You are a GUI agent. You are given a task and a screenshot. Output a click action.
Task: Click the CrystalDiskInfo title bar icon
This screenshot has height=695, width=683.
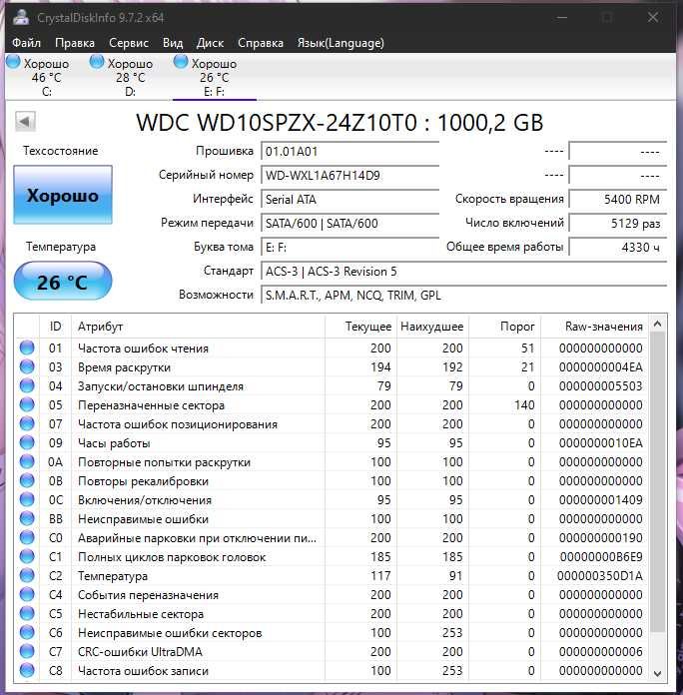[x=21, y=17]
